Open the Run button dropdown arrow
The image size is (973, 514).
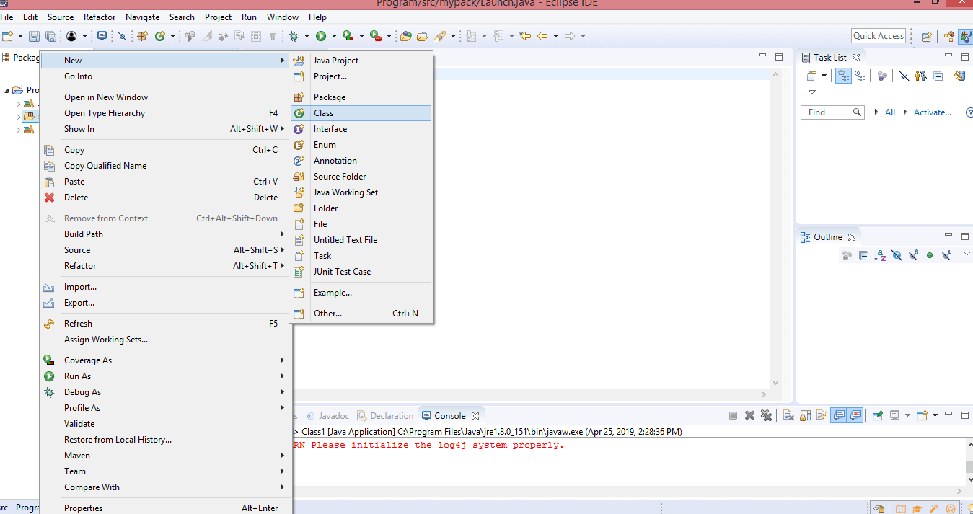tap(334, 36)
